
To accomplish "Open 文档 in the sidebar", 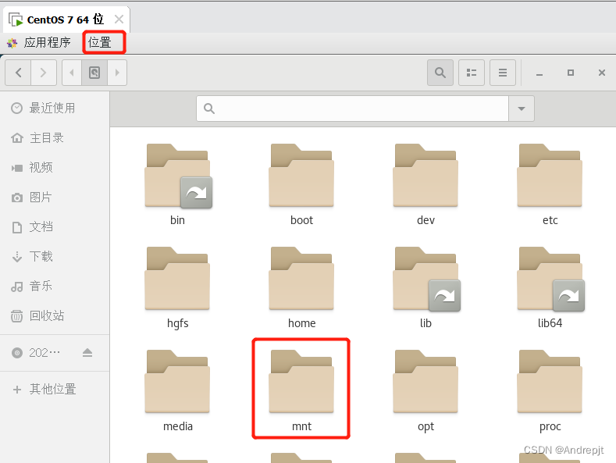I will pyautogui.click(x=55, y=227).
